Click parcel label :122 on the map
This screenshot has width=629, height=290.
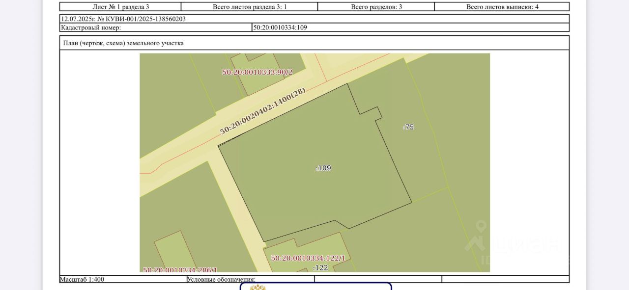(x=320, y=267)
